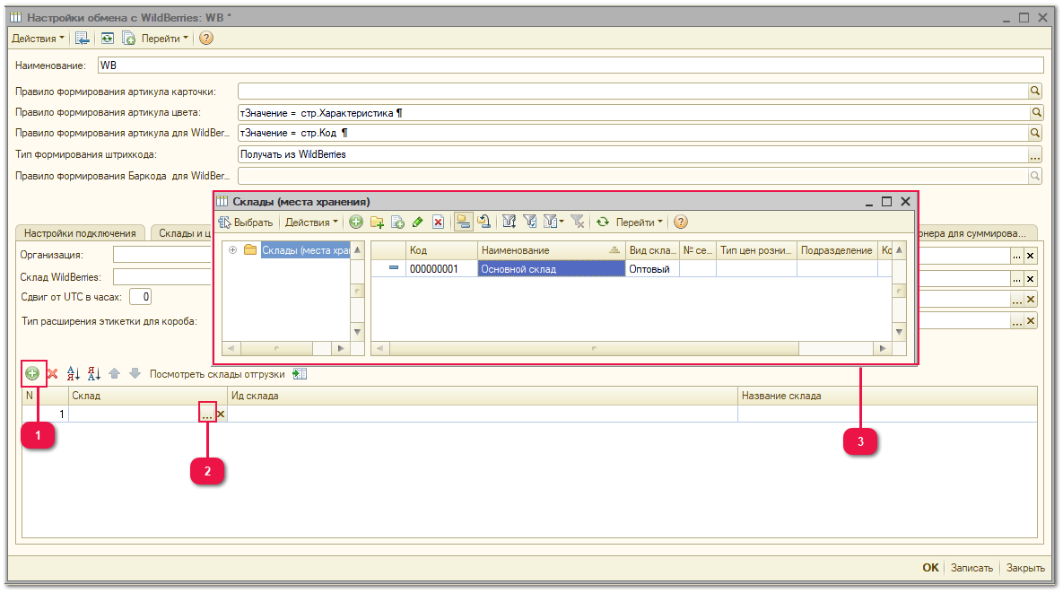Click Посмотреть склады отгрузки button

pyautogui.click(x=228, y=374)
